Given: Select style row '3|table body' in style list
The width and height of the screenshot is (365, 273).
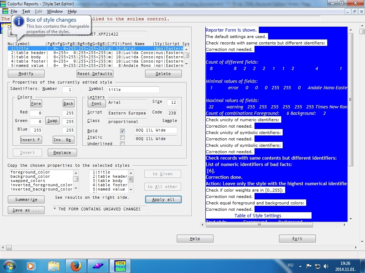Looking at the screenshot, I should [x=96, y=57].
